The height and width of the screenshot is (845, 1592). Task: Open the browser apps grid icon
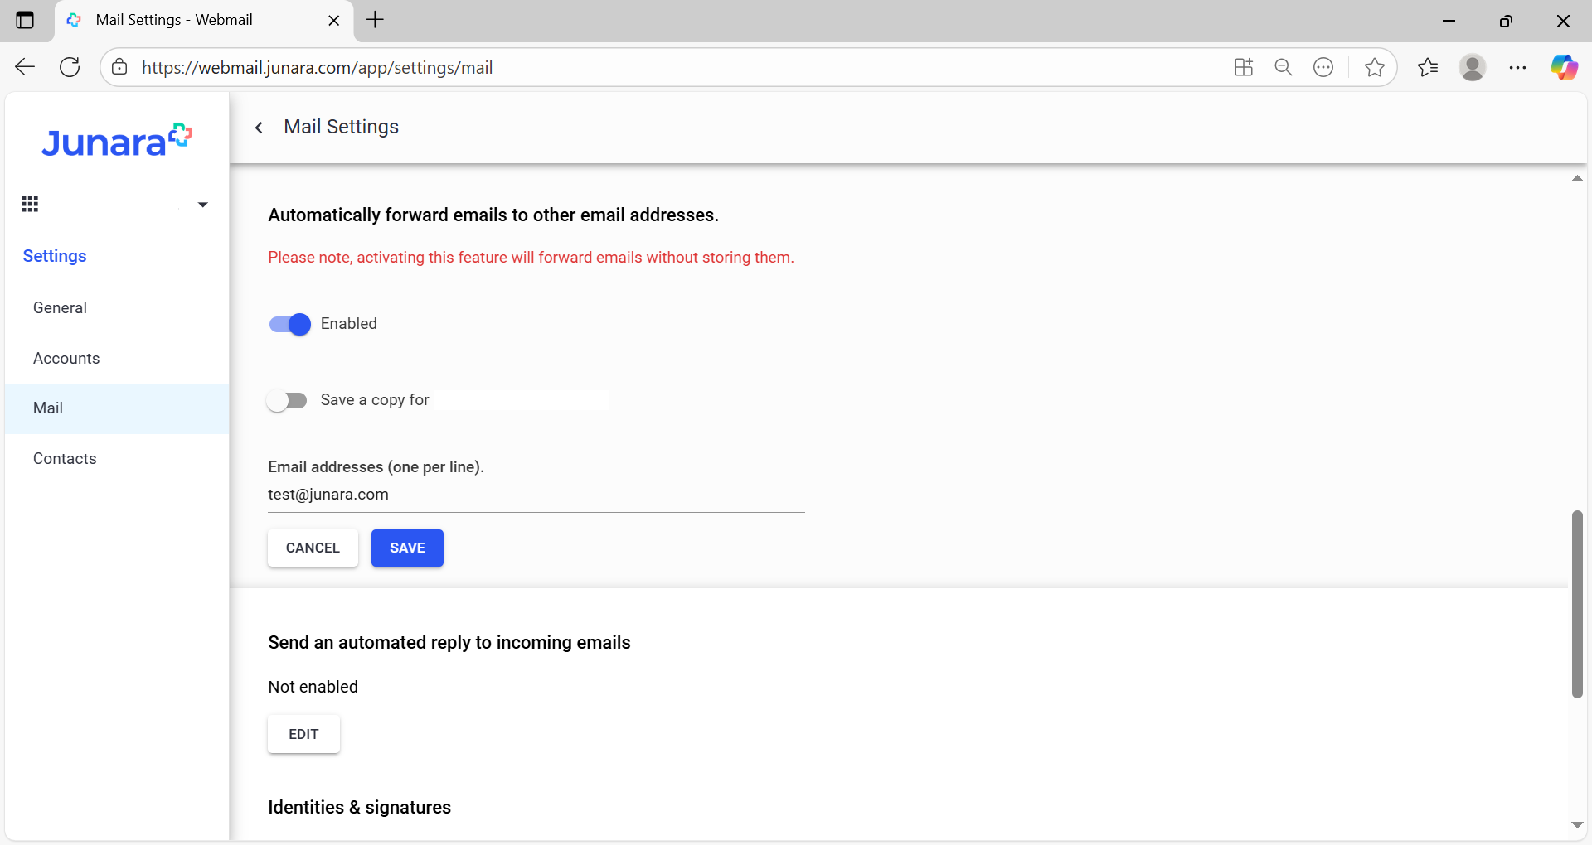pos(1243,67)
